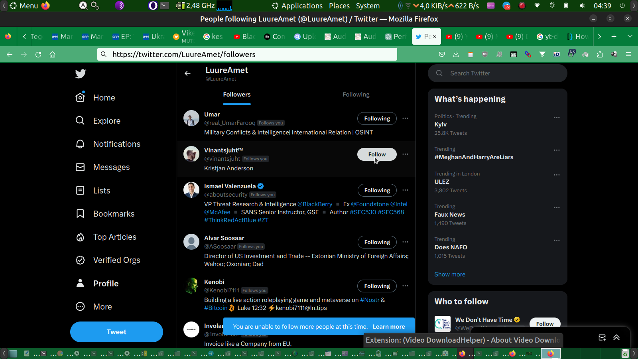Click the volume icon in system tray
The width and height of the screenshot is (638, 359).
tap(583, 6)
